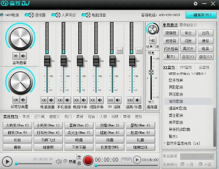The width and height of the screenshot is (219, 169).
Task: Save the recording with 保存
Action: (127, 160)
